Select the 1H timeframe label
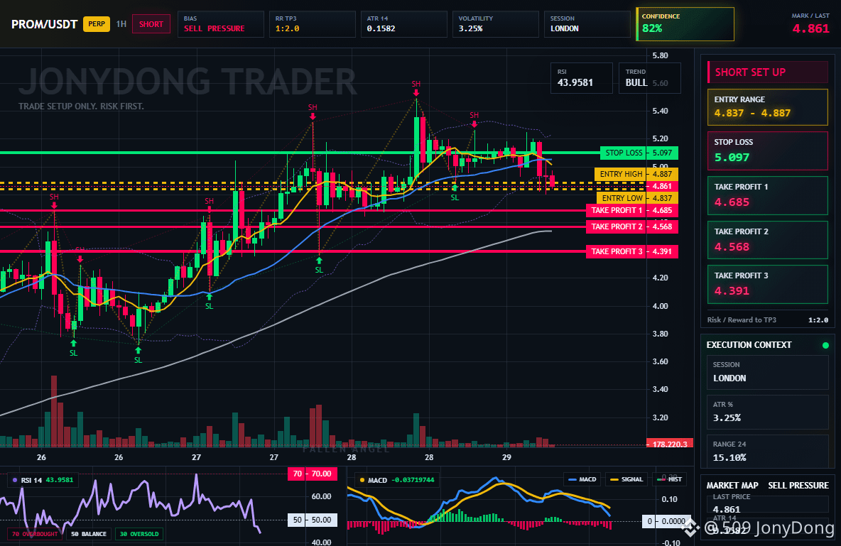 [121, 24]
